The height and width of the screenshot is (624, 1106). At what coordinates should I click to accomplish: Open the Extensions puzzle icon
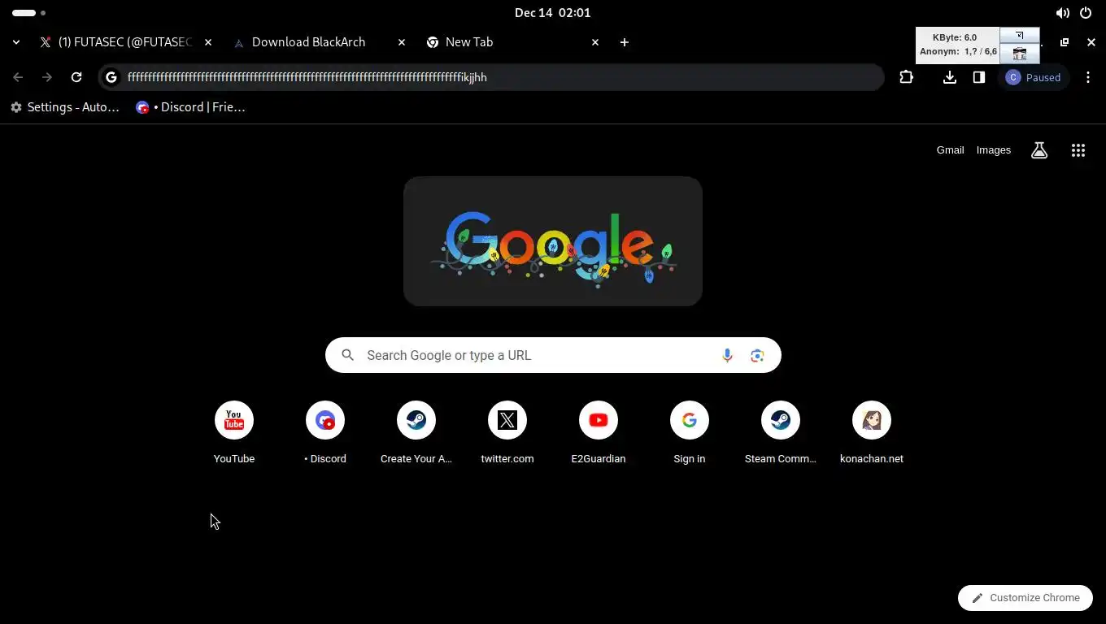[x=906, y=77]
